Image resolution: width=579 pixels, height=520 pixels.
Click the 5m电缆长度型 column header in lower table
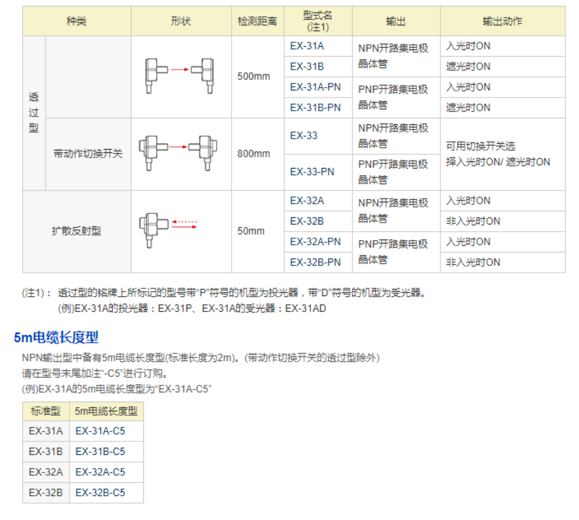coord(106,411)
